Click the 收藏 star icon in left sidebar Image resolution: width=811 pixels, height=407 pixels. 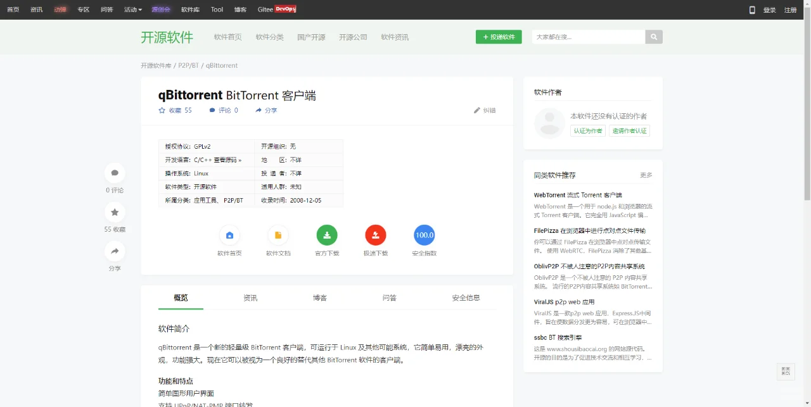115,212
